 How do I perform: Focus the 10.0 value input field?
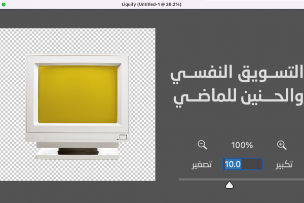point(243,164)
